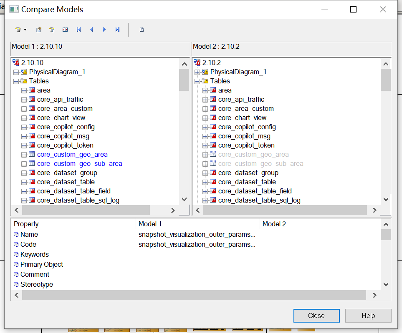This screenshot has width=402, height=333.
Task: Select core_custom_geo_area in Model 1 tree
Action: pyautogui.click(x=72, y=154)
